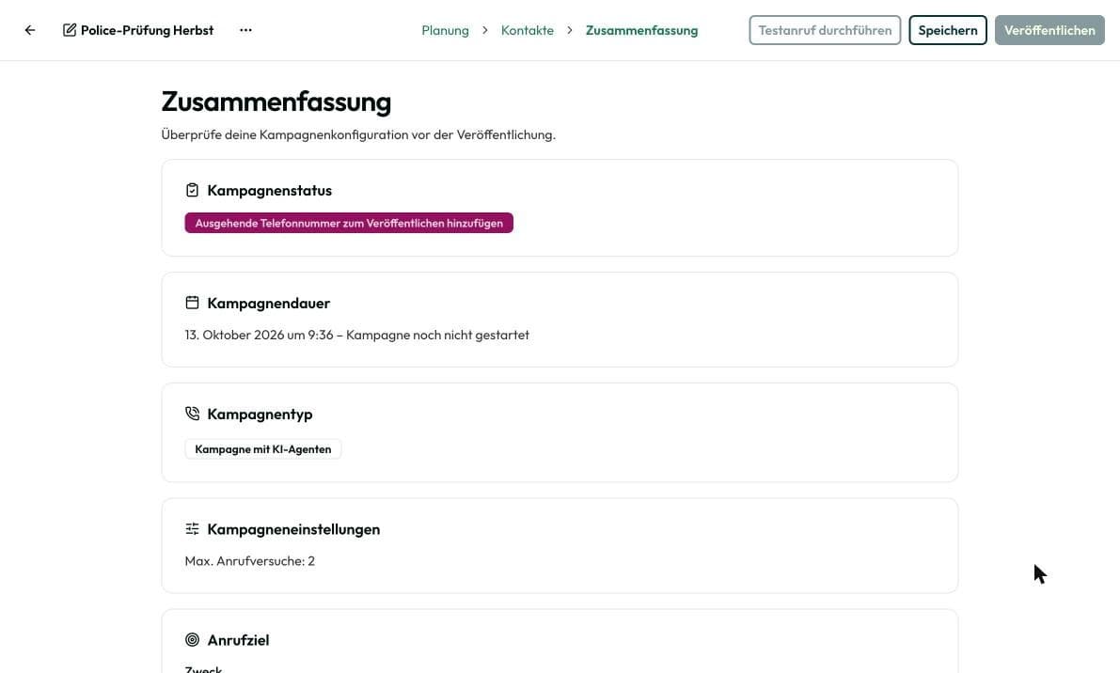Go back using the left arrow
Screen dimensions: 1120x673
(30, 30)
